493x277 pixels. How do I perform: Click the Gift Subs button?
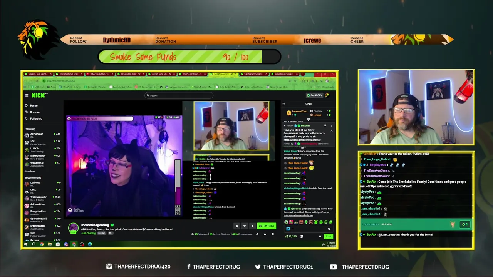(267, 226)
